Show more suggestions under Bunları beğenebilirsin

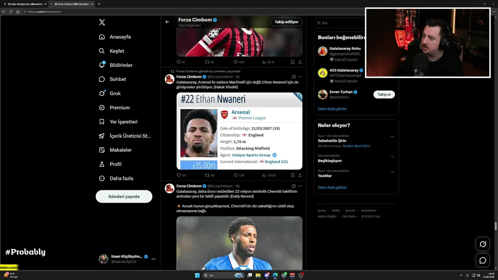pyautogui.click(x=332, y=109)
